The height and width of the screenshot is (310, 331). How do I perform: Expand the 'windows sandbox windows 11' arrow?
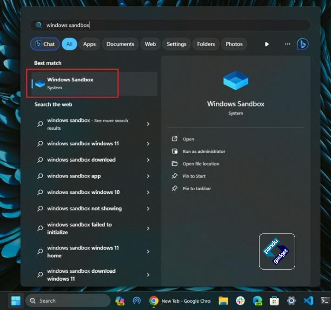[148, 144]
